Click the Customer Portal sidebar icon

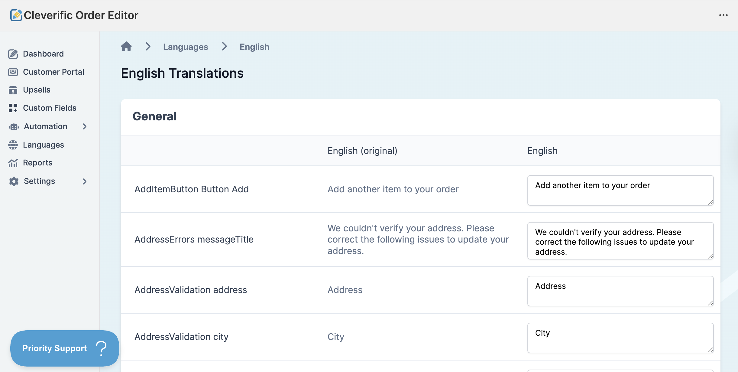13,72
